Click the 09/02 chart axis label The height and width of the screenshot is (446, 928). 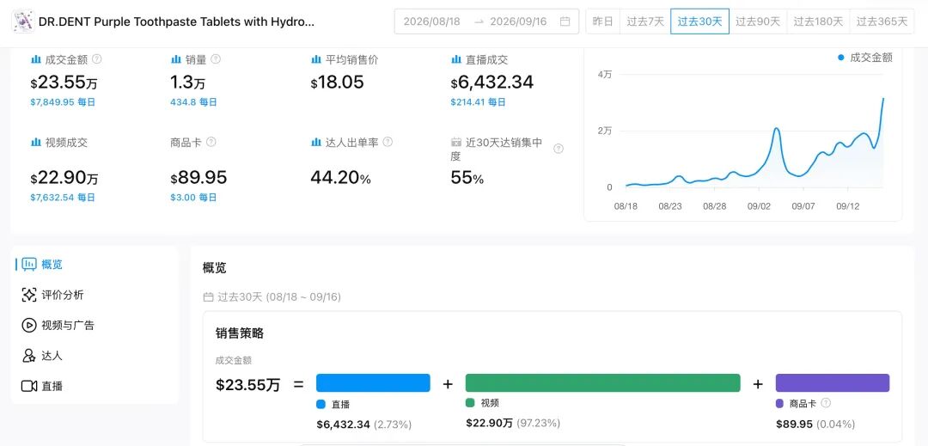coord(759,206)
